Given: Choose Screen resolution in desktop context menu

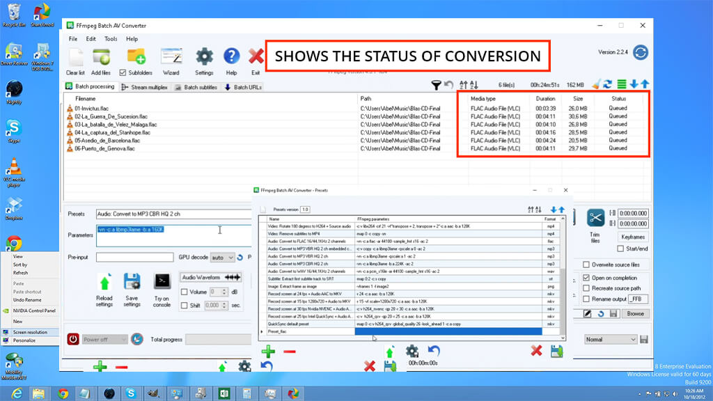Looking at the screenshot, I should tap(30, 332).
